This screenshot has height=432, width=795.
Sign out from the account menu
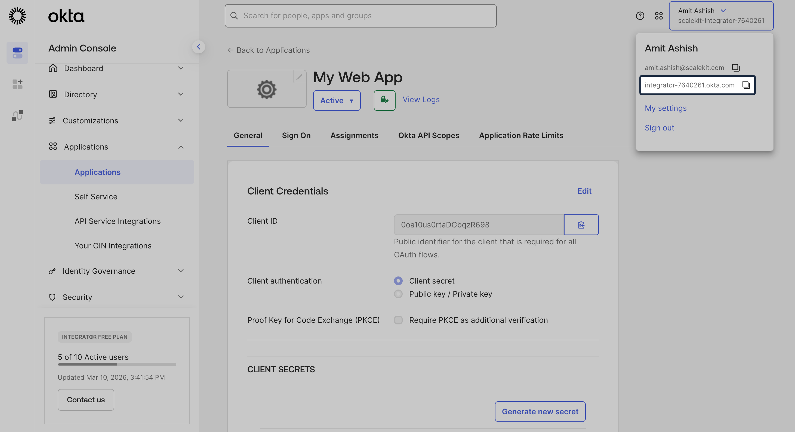click(x=659, y=128)
